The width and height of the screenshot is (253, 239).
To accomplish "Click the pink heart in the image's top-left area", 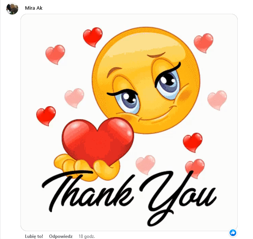I will tap(55, 55).
